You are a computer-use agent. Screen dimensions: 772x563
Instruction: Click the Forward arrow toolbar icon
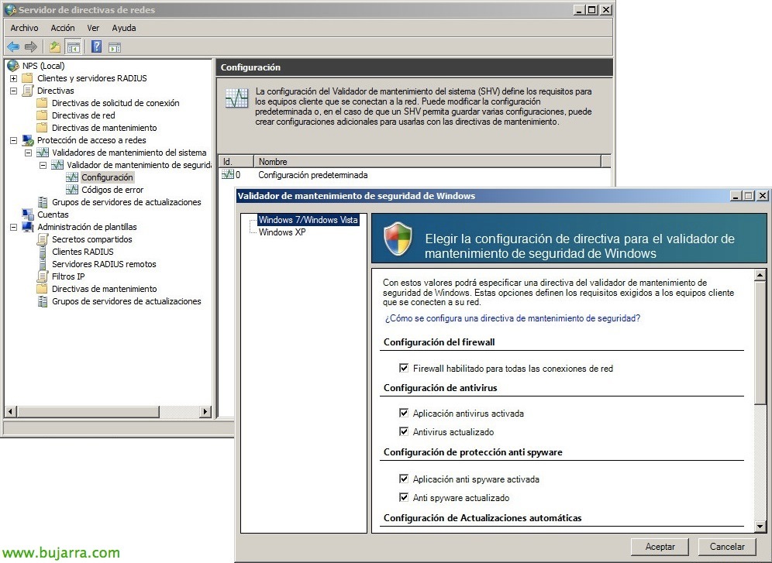point(31,47)
